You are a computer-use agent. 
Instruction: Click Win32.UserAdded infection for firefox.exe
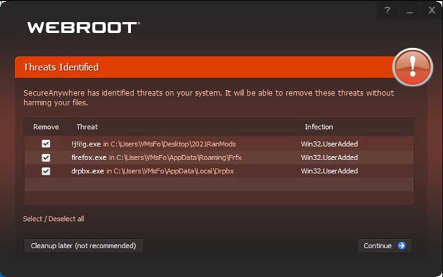[329, 158]
